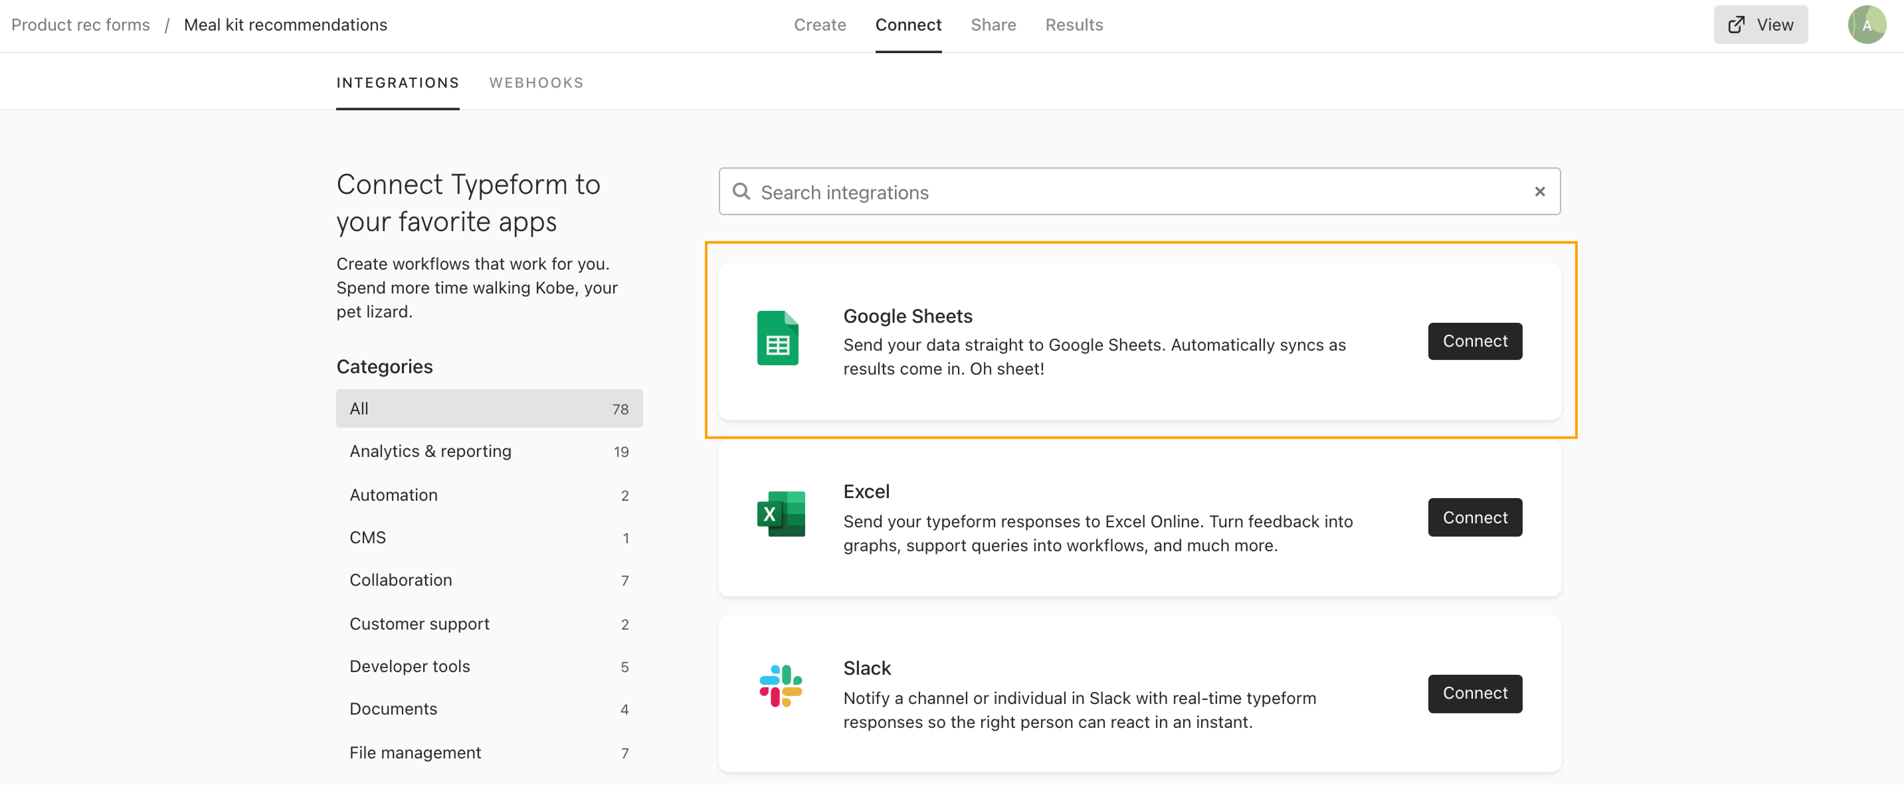Choose the Customer support category
This screenshot has height=785, width=1904.
pyautogui.click(x=489, y=624)
